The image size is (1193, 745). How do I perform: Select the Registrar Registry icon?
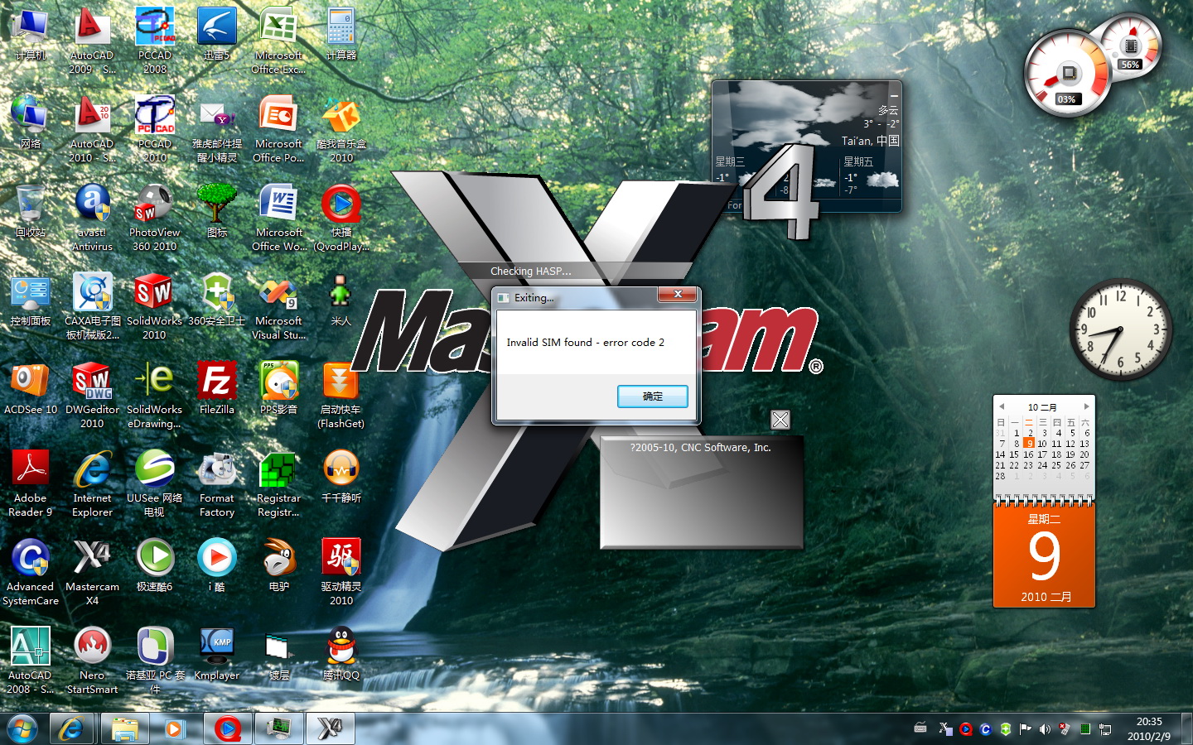click(x=278, y=484)
